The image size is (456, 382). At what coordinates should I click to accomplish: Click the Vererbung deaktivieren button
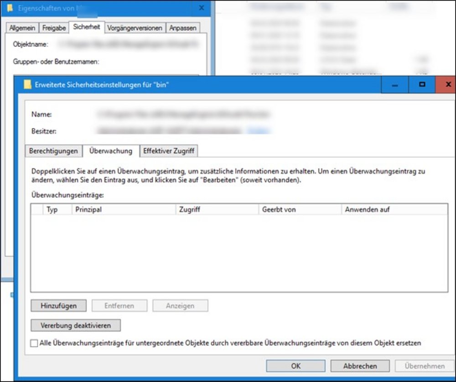76,325
